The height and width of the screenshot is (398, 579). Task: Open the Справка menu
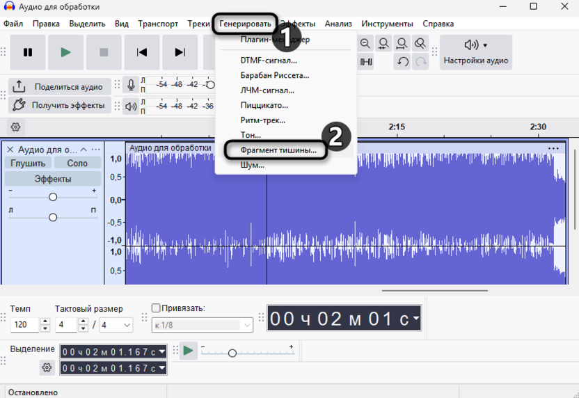click(438, 24)
